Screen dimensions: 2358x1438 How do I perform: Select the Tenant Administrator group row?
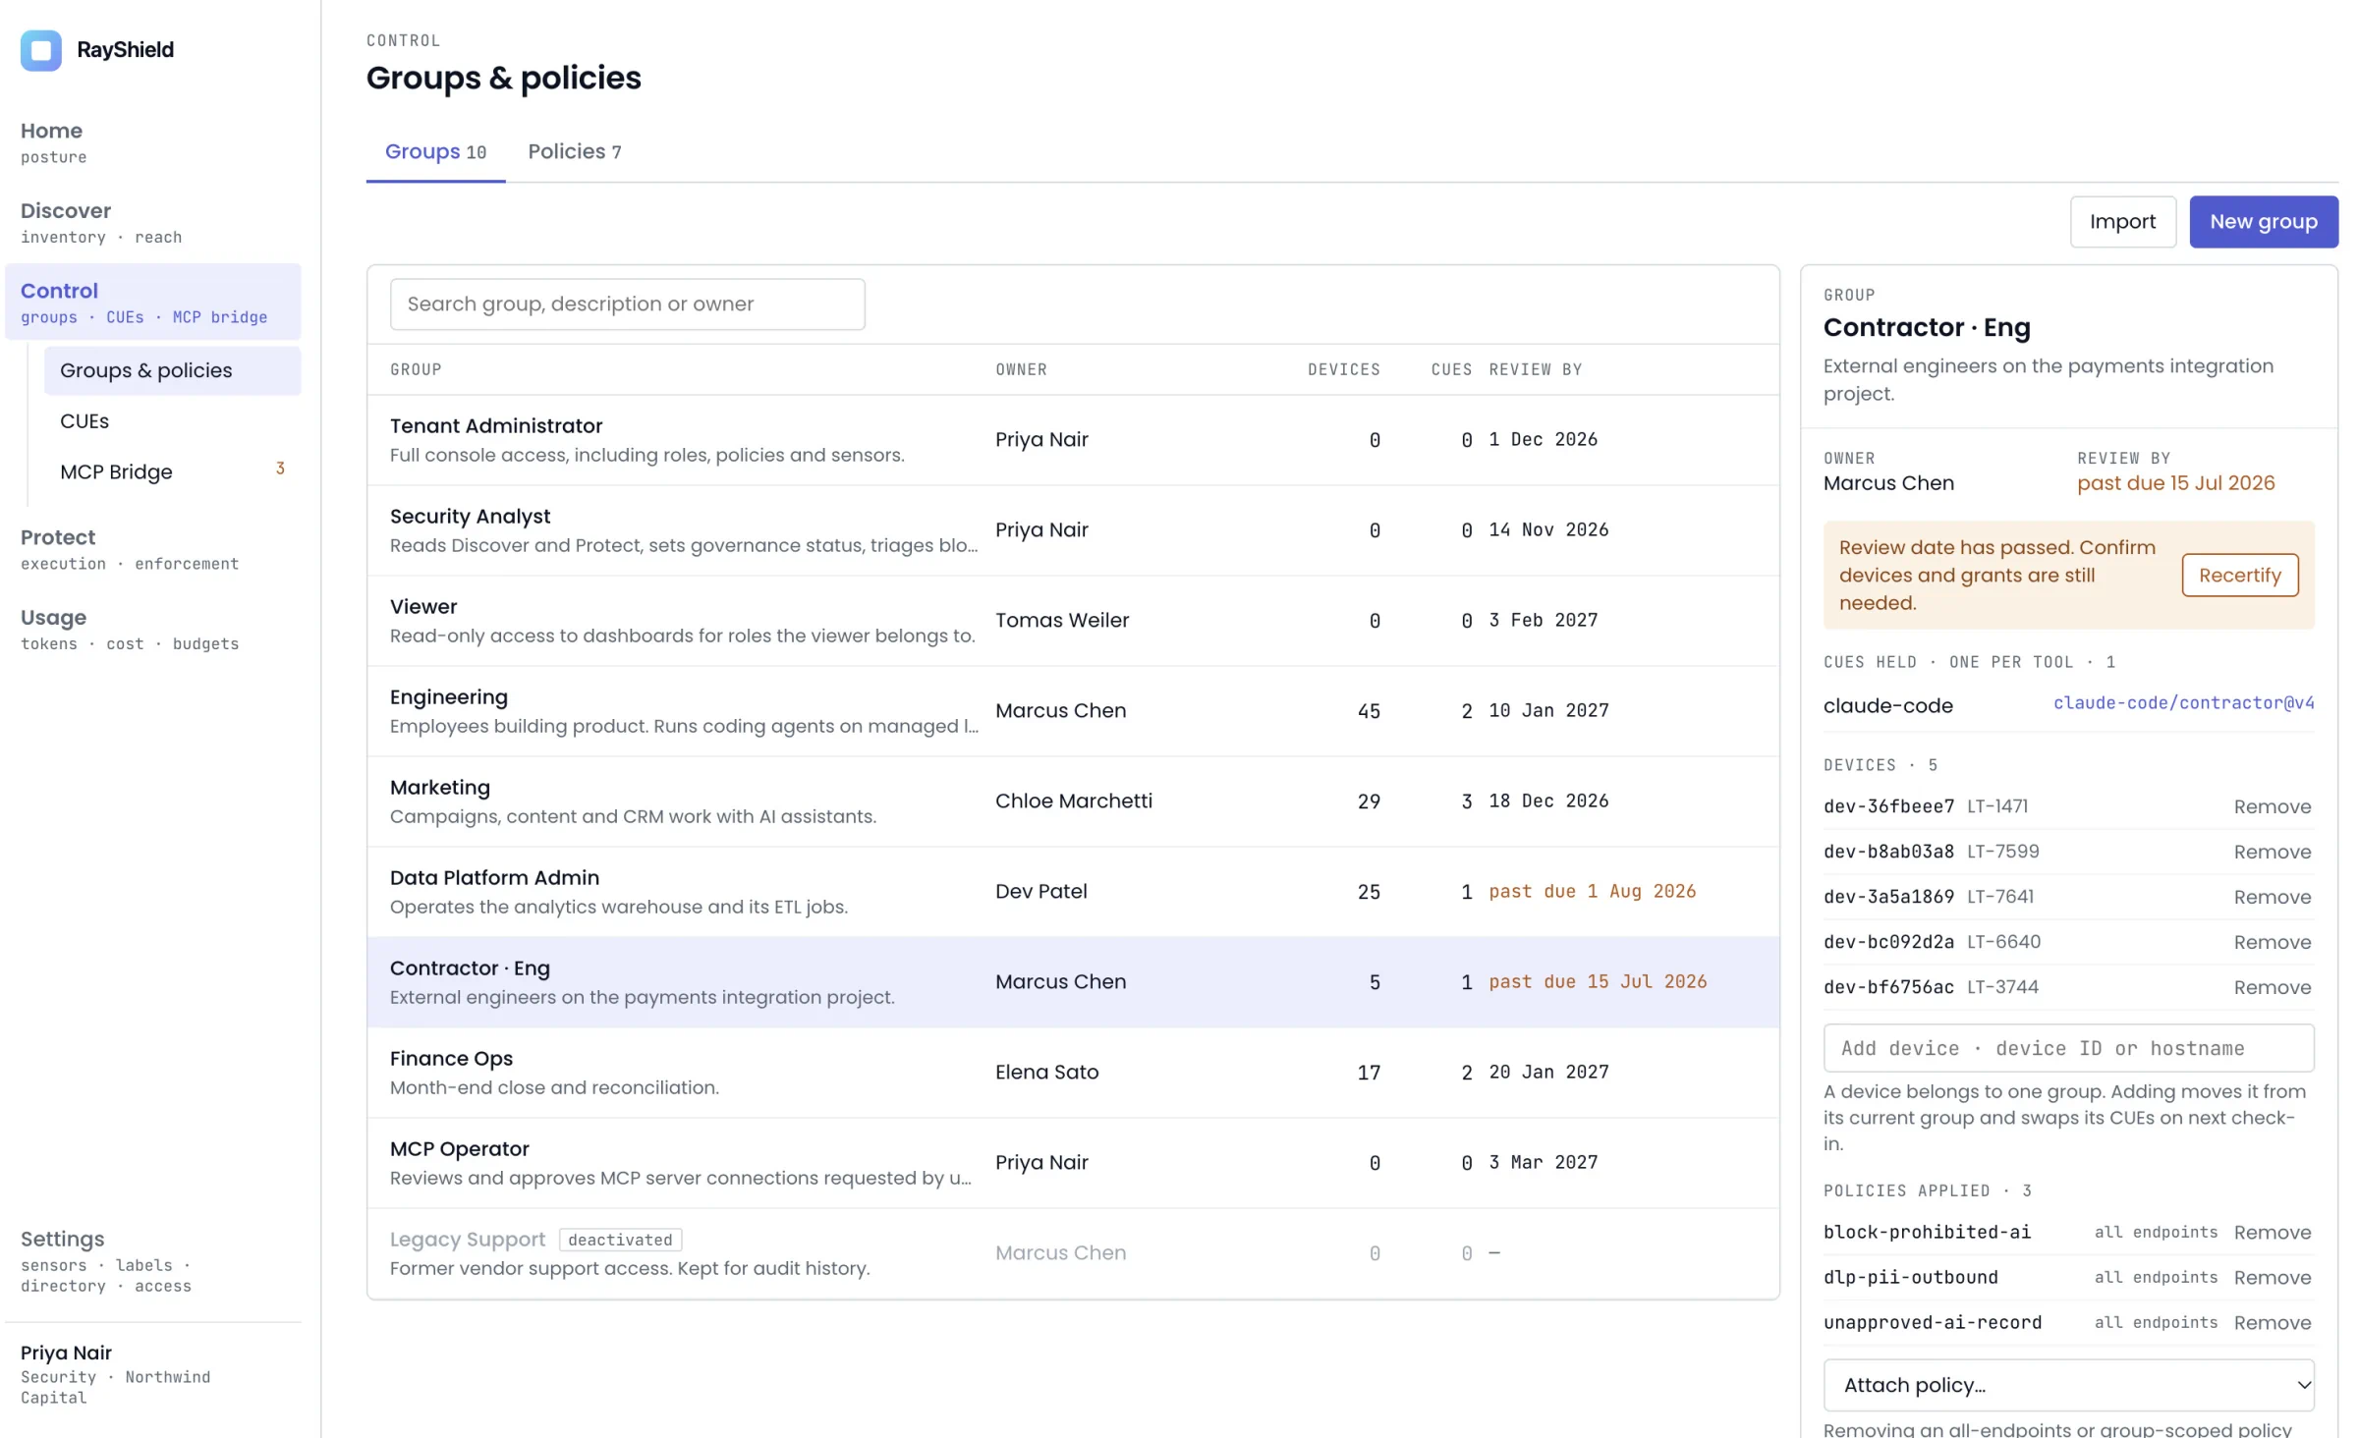point(1073,440)
